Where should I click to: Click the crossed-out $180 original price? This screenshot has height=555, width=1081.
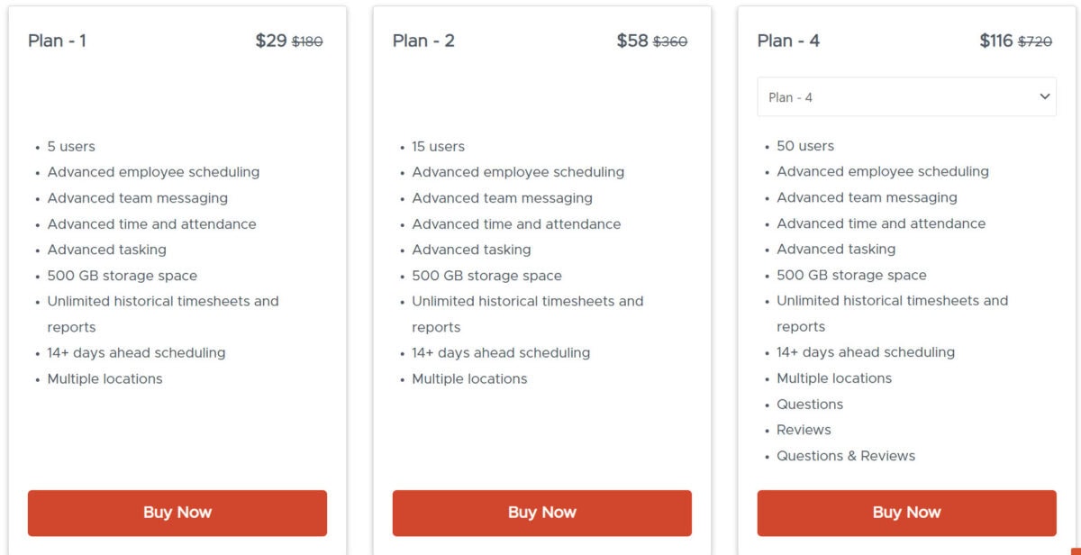coord(309,41)
